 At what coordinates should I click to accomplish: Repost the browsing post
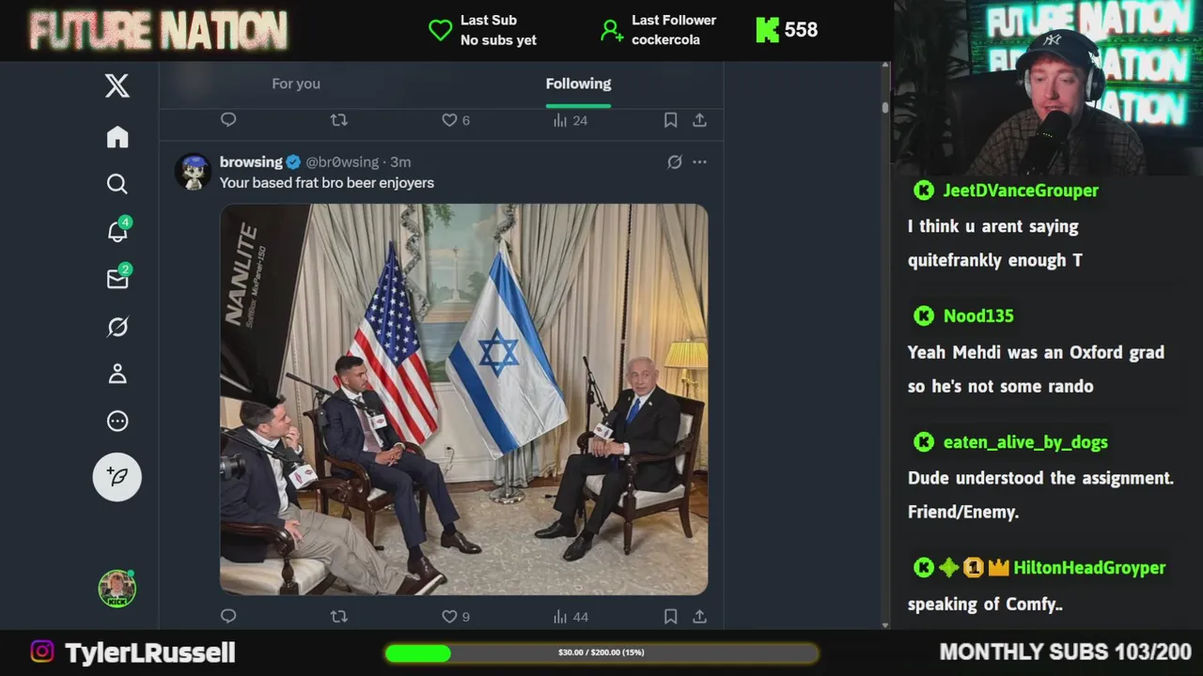tap(339, 617)
